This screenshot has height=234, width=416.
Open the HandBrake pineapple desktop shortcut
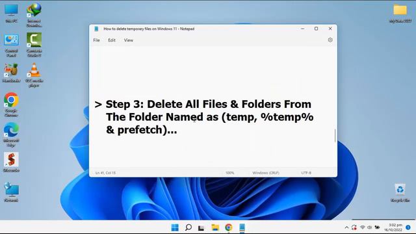pos(11,73)
